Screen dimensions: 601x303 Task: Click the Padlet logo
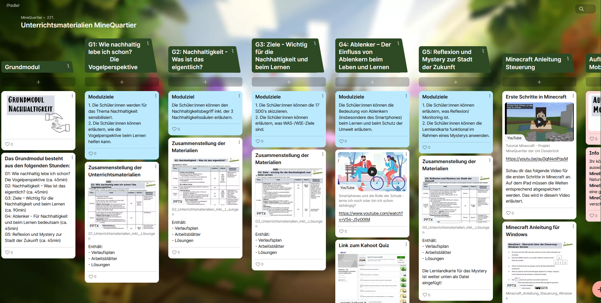13,5
